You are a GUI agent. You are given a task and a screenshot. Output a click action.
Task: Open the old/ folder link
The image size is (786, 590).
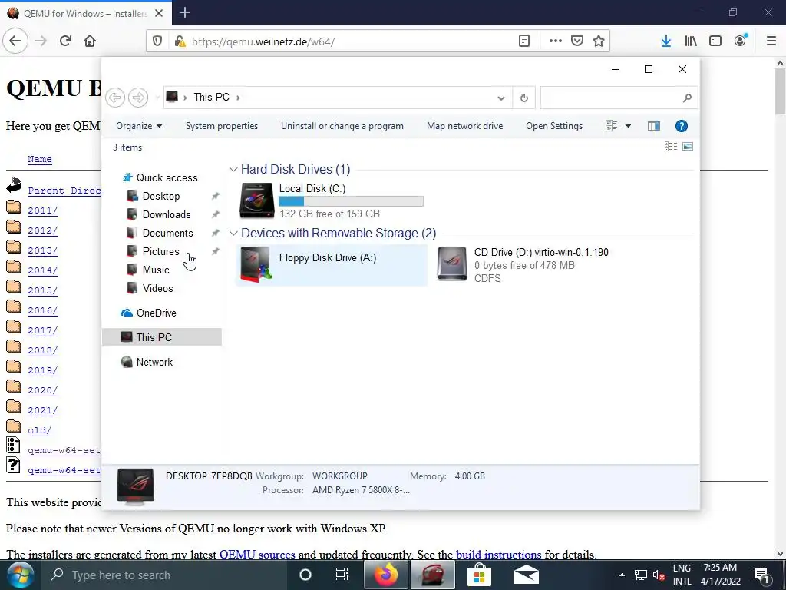point(40,430)
